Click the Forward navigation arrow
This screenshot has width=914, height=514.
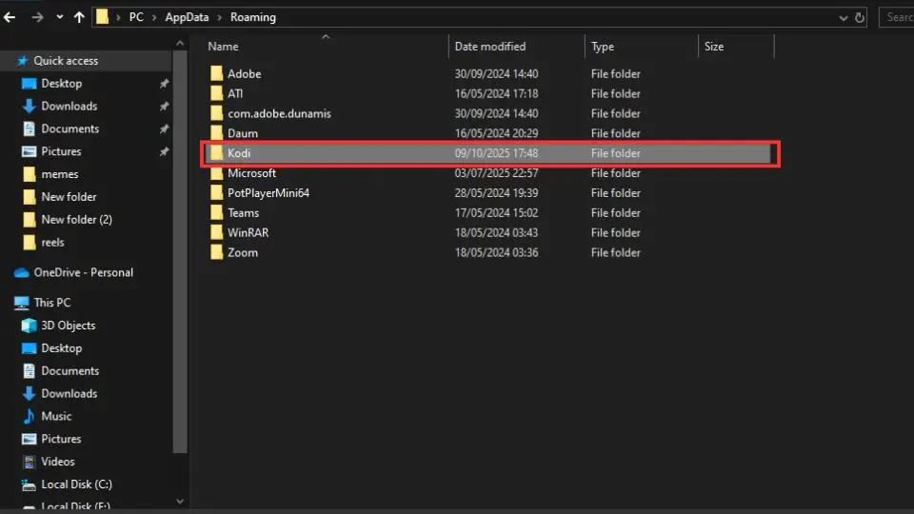coord(37,17)
